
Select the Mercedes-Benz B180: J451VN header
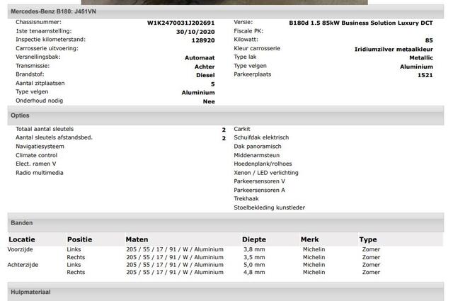226,11
